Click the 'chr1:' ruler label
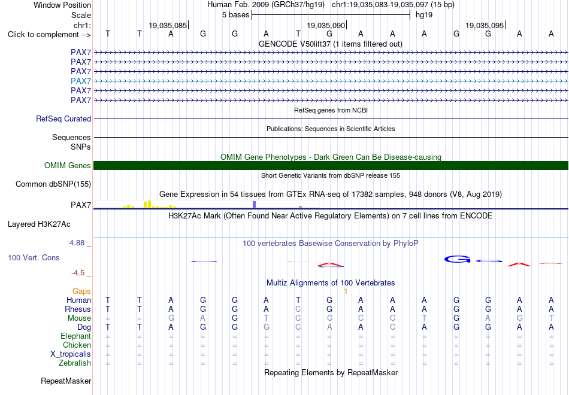The width and height of the screenshot is (569, 395). coord(82,25)
